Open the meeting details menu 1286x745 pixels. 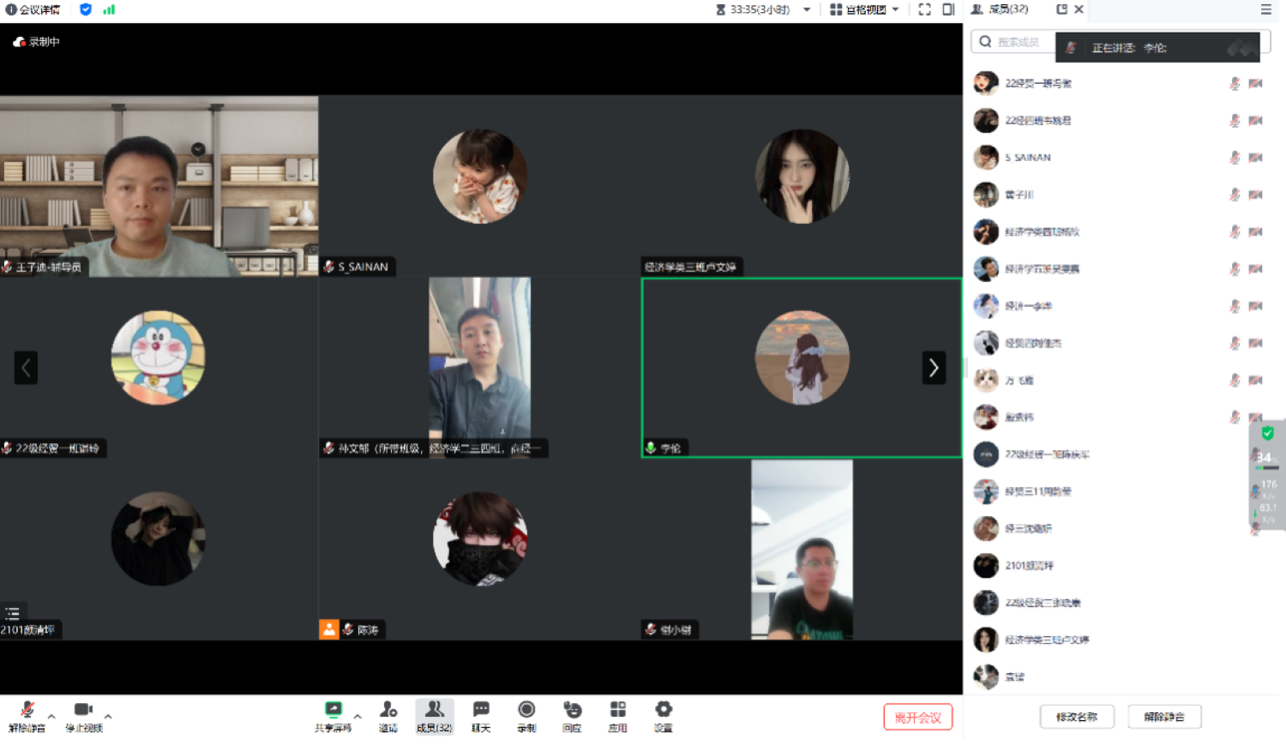coord(33,9)
